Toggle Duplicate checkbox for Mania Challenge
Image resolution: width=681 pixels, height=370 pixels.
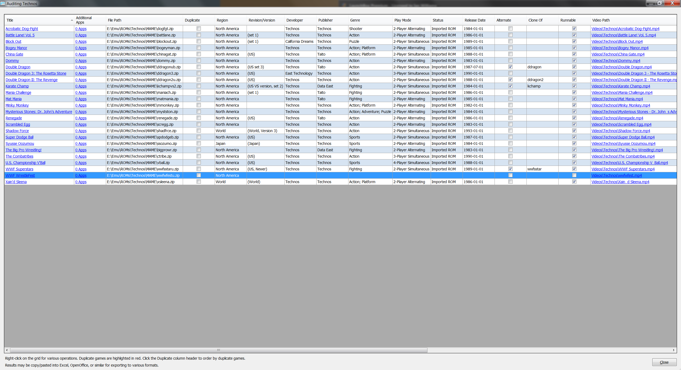[x=199, y=92]
